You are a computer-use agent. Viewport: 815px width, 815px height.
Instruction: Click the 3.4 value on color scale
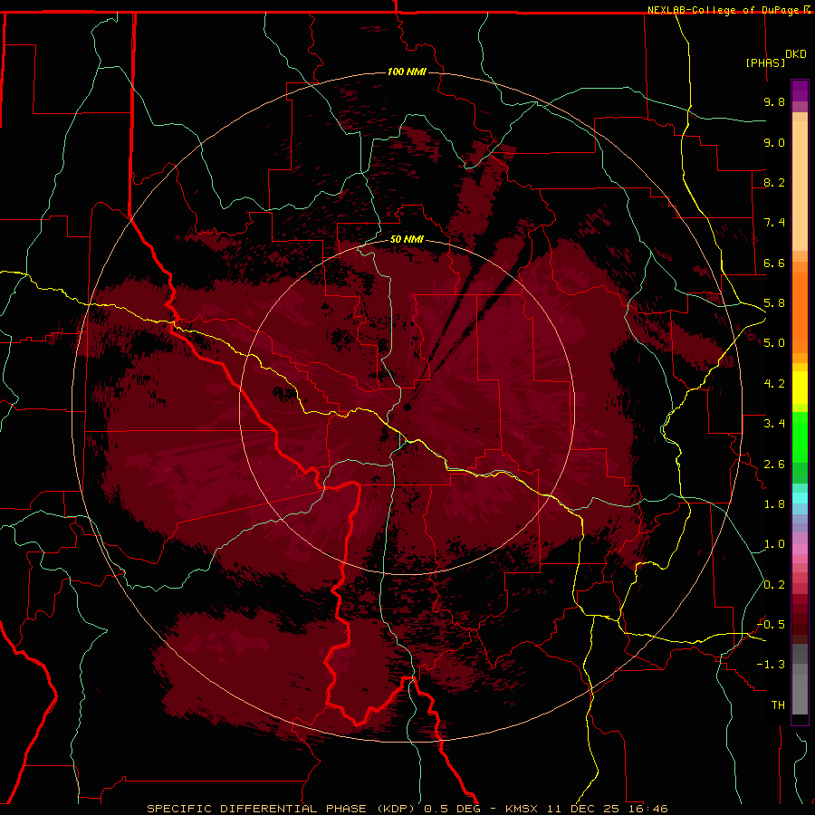click(x=774, y=424)
